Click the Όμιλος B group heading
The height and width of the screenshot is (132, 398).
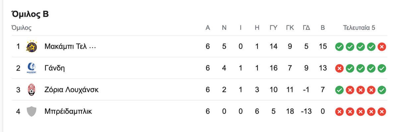(x=30, y=14)
